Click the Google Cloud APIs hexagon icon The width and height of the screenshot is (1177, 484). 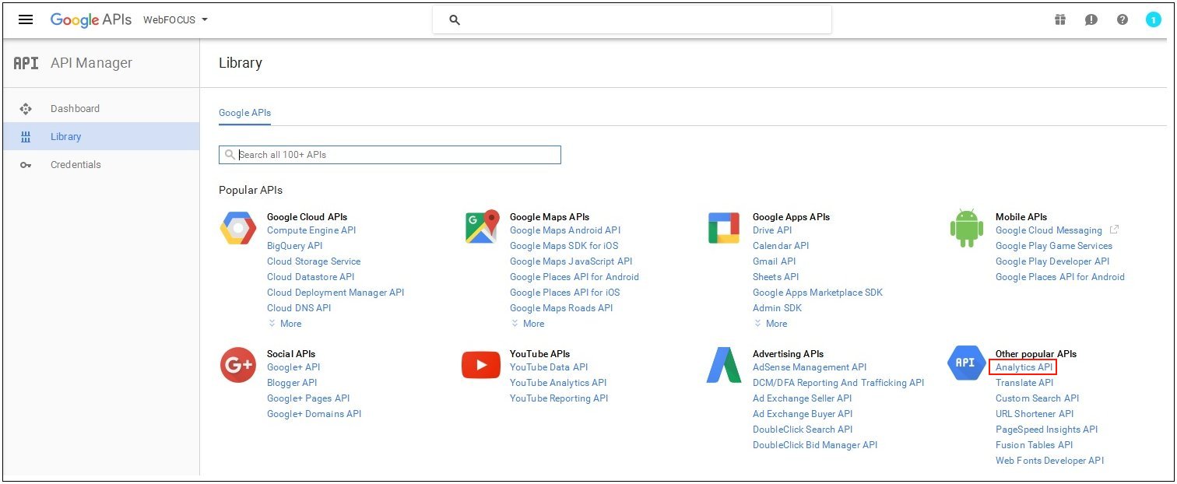(237, 229)
